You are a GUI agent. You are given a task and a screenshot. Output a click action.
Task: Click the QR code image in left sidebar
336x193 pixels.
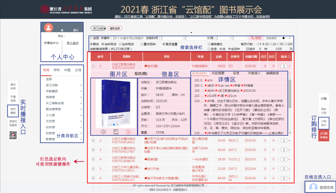click(13, 135)
